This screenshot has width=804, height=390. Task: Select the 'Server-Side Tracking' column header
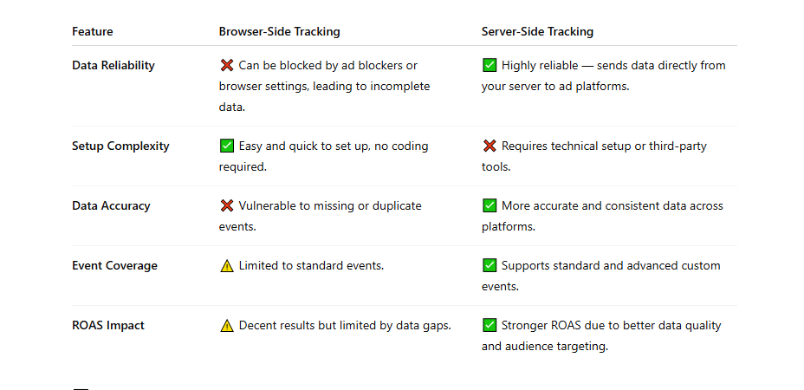pyautogui.click(x=537, y=32)
